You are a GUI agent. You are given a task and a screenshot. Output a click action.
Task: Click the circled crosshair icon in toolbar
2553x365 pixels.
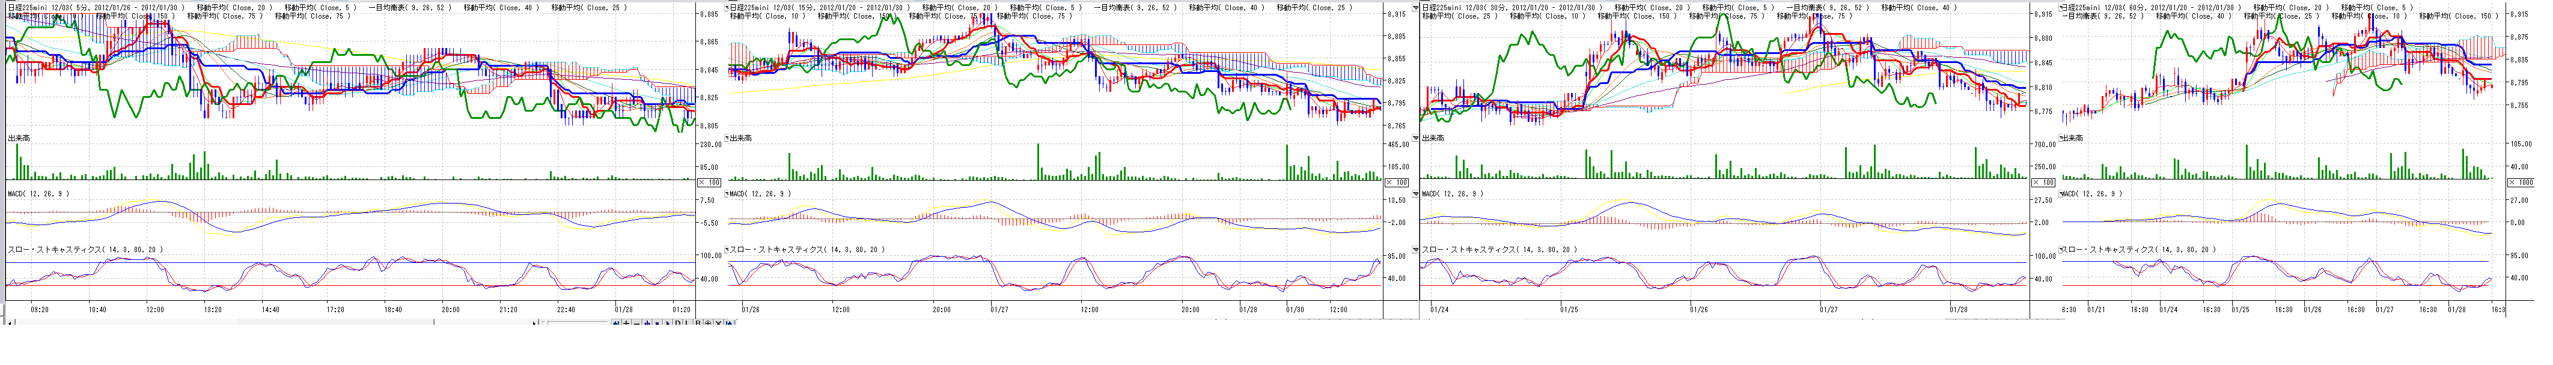tap(707, 324)
